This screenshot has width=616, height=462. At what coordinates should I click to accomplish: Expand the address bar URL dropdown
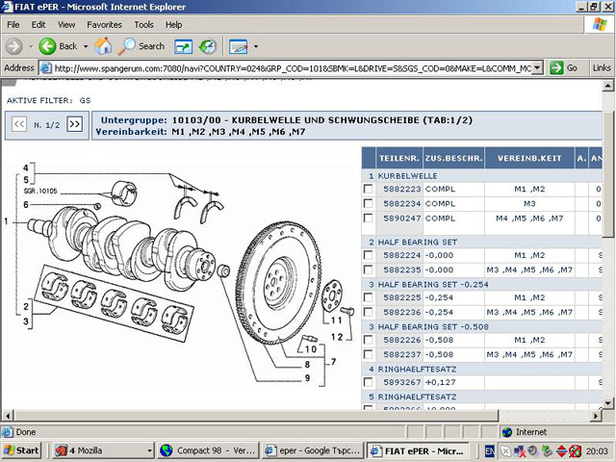(537, 68)
